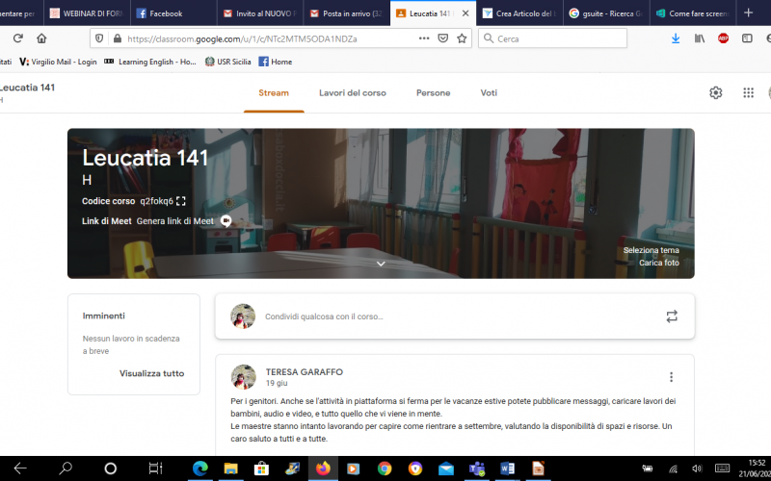Open a new browser tab with plus
The height and width of the screenshot is (481, 771).
[749, 13]
